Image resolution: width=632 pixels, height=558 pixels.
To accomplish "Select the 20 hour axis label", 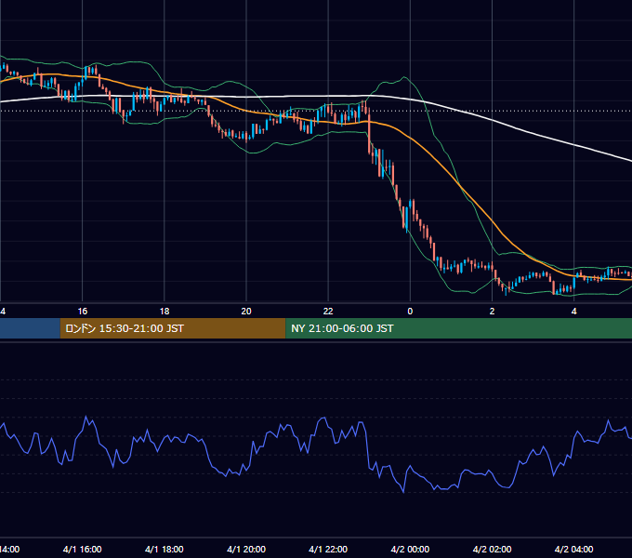I will point(246,312).
